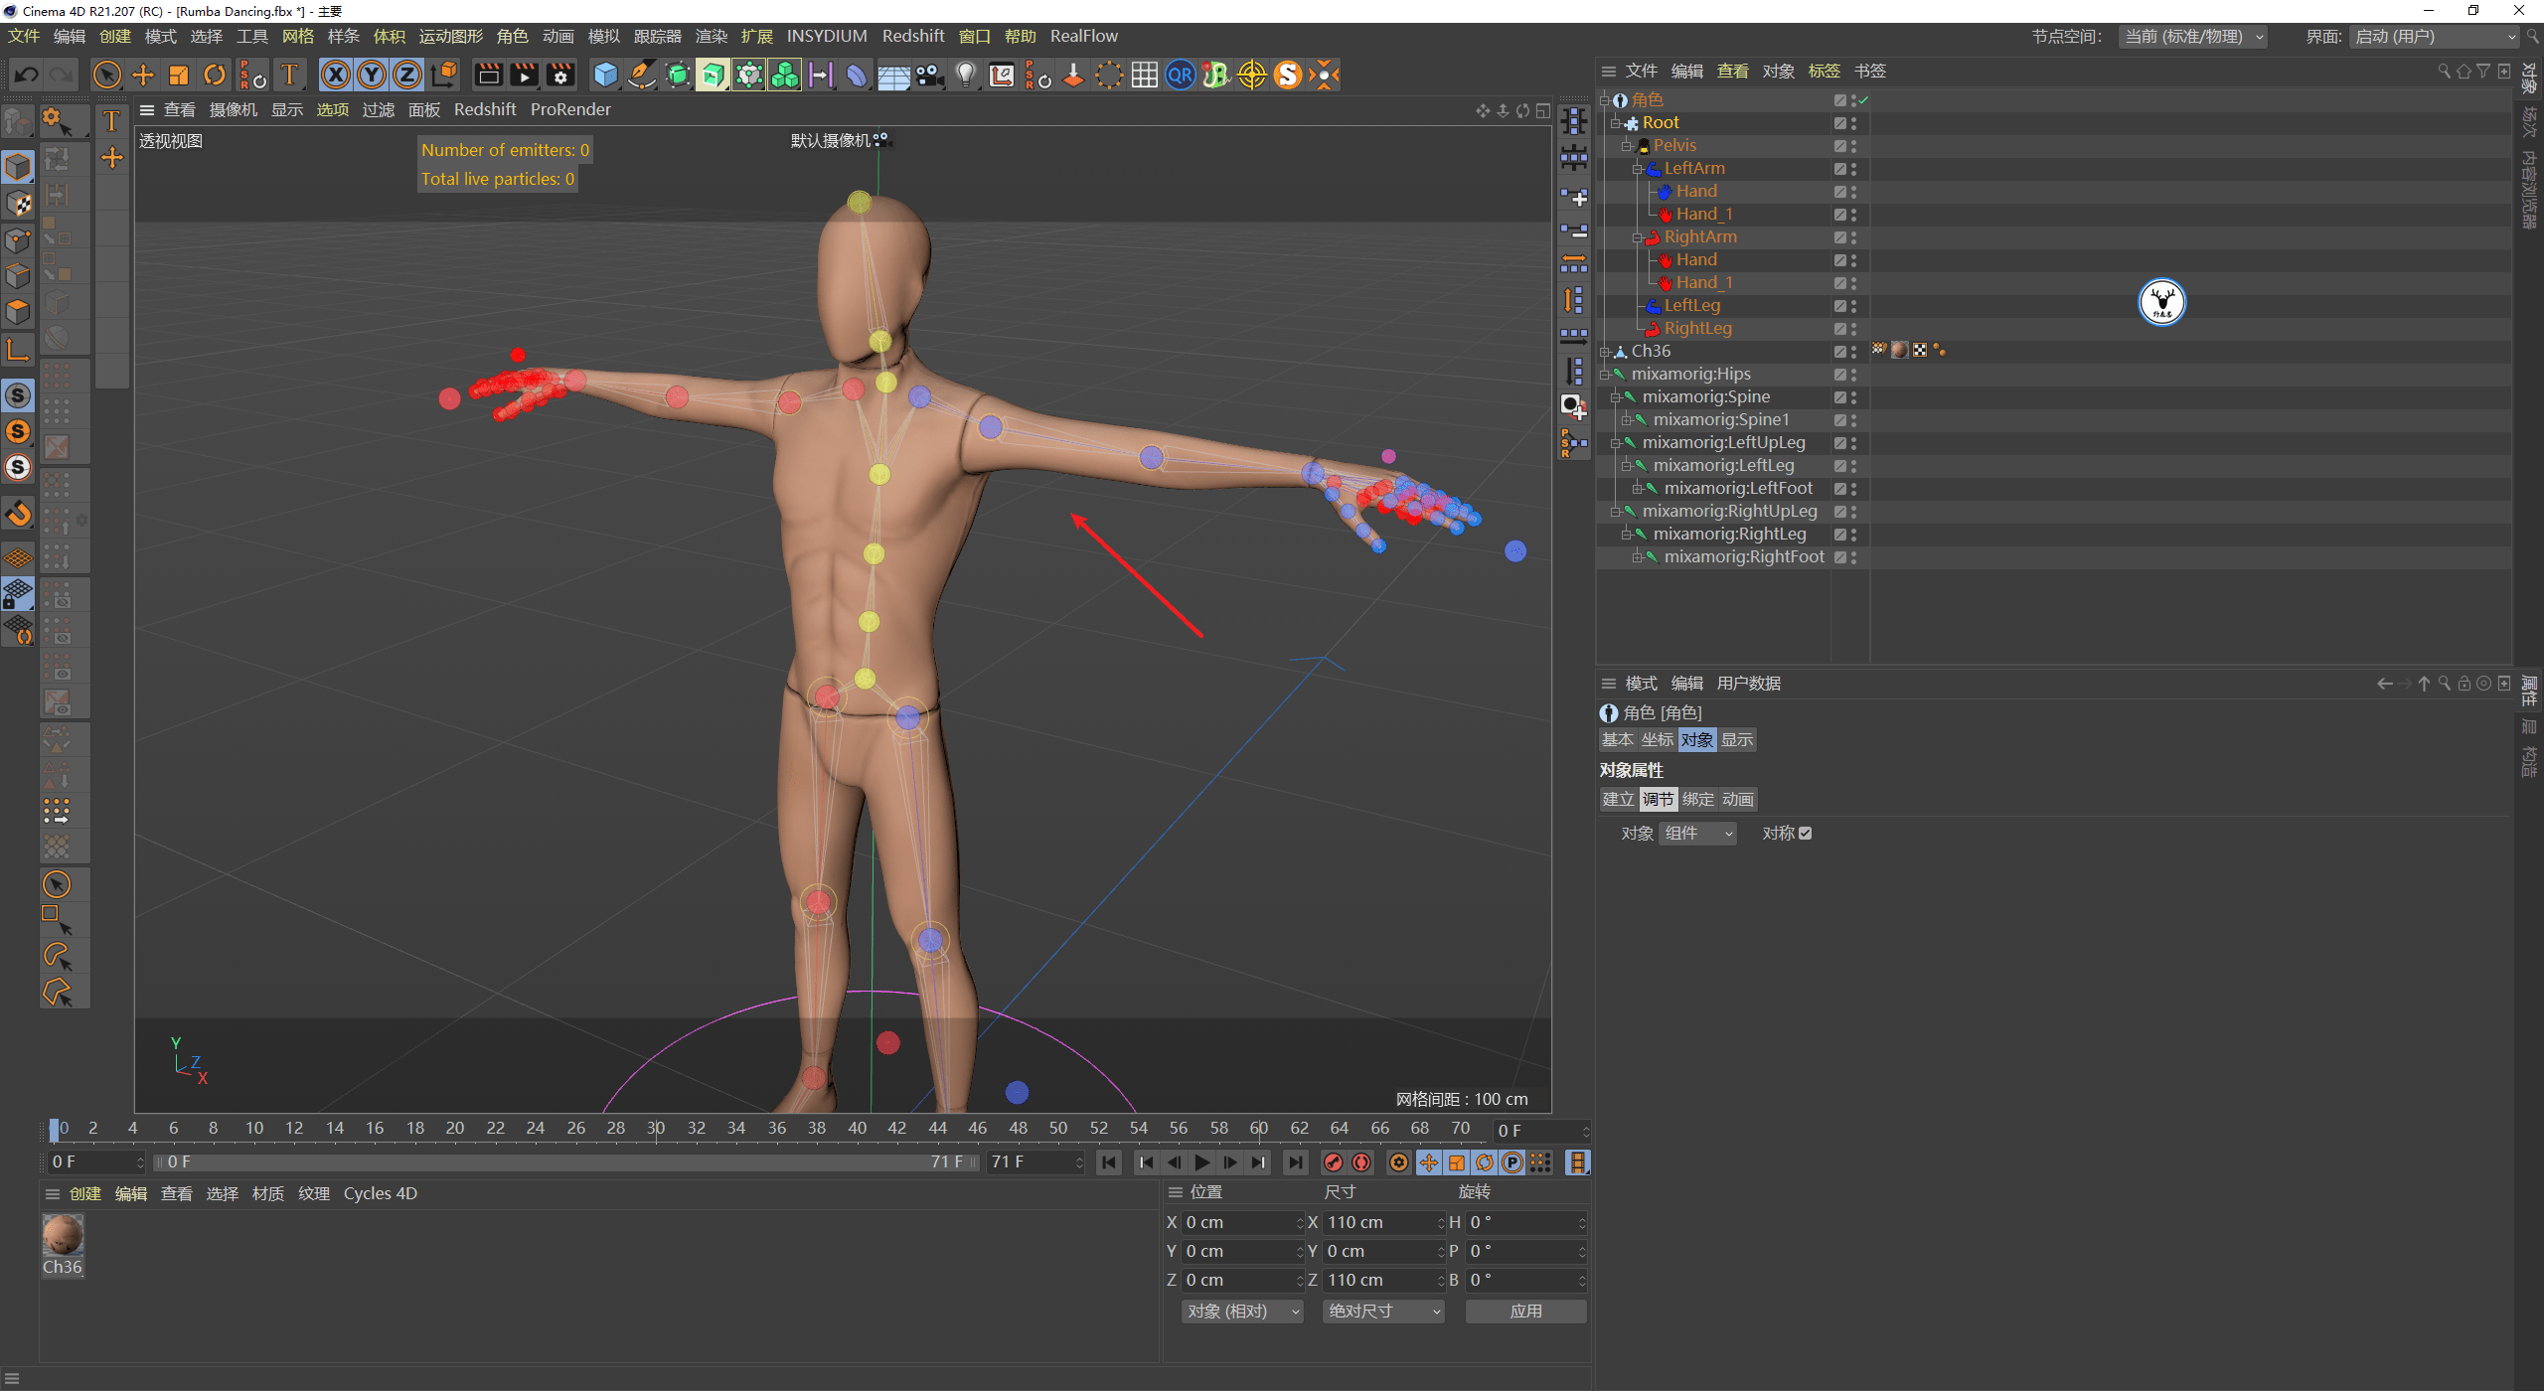This screenshot has width=2544, height=1391.
Task: Click the Pen spline tool icon
Action: coord(641,75)
